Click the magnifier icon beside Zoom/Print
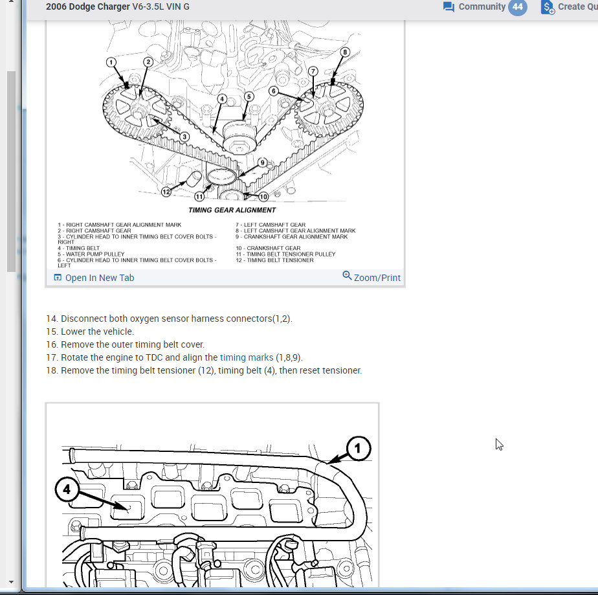The height and width of the screenshot is (595, 598). coord(347,275)
